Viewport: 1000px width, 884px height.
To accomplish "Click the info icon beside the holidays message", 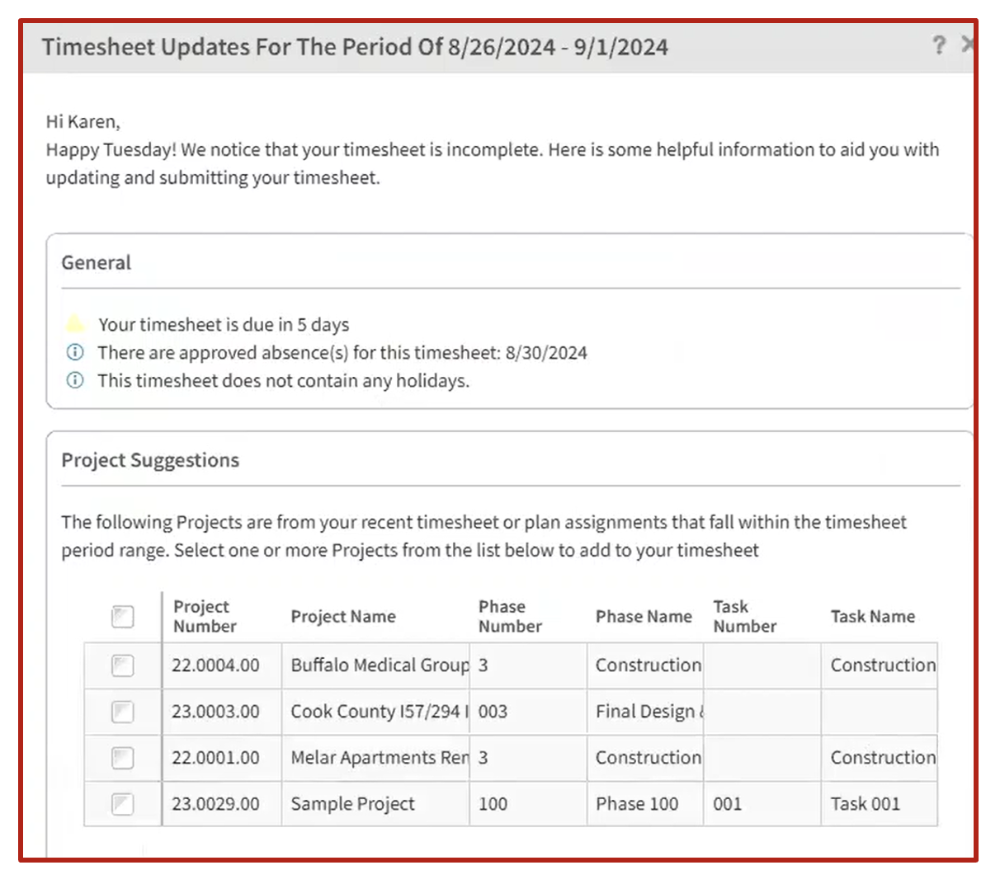I will click(x=74, y=380).
